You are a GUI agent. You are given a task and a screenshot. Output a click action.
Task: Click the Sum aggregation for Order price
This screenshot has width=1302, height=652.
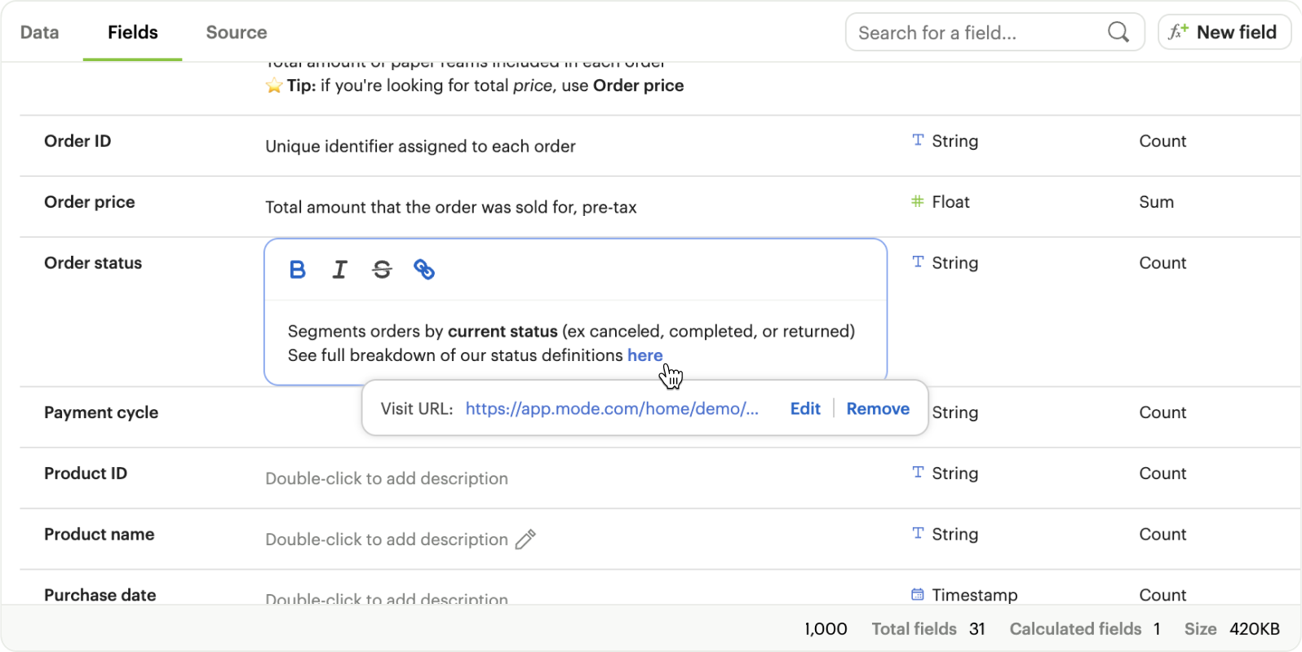(x=1156, y=202)
